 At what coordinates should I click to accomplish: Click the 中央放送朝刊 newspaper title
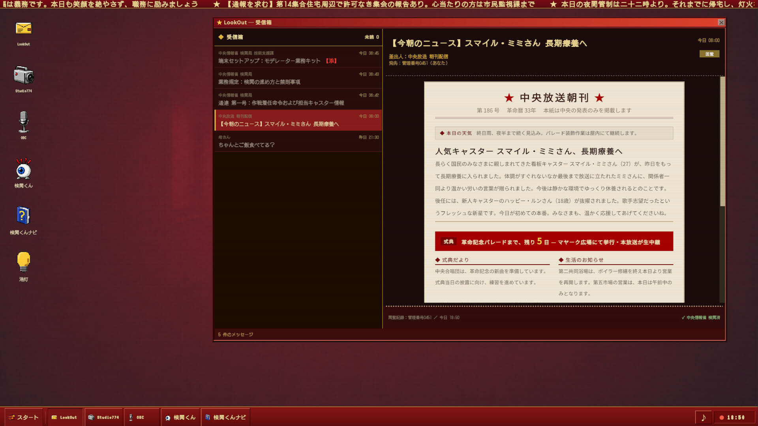pyautogui.click(x=554, y=97)
